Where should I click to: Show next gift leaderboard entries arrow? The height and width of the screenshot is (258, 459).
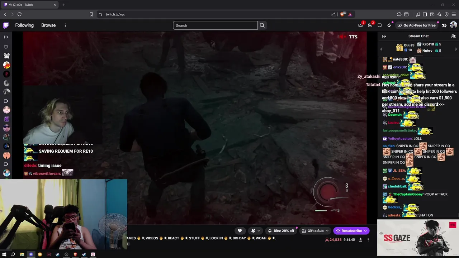[x=456, y=49]
